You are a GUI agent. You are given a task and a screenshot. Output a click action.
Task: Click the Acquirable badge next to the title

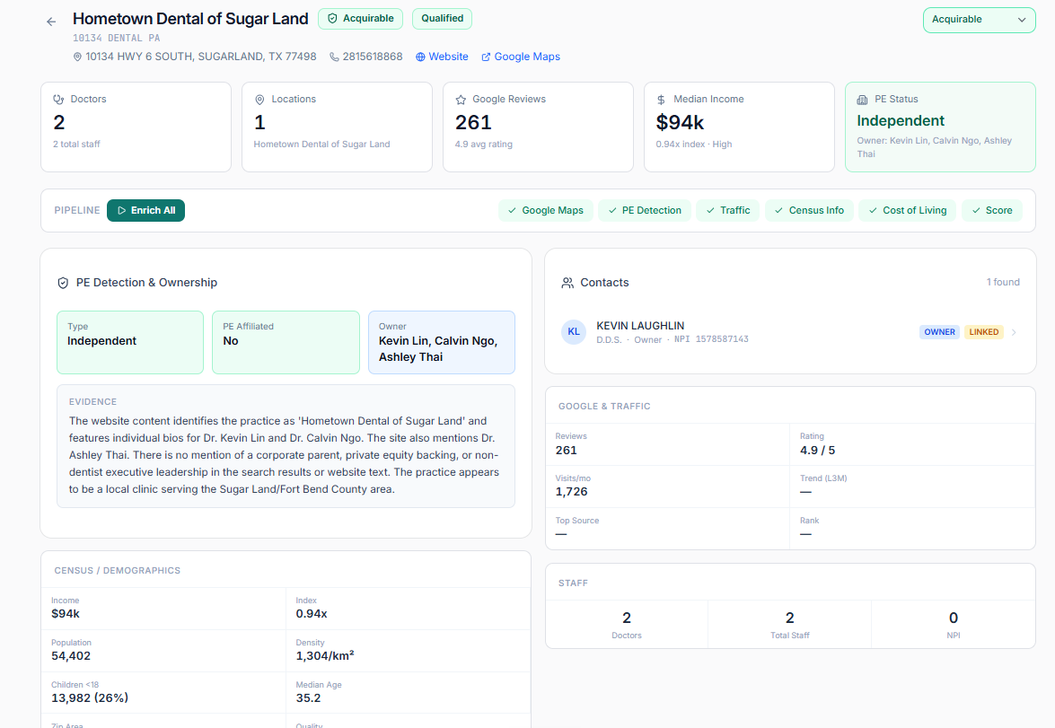pos(361,19)
